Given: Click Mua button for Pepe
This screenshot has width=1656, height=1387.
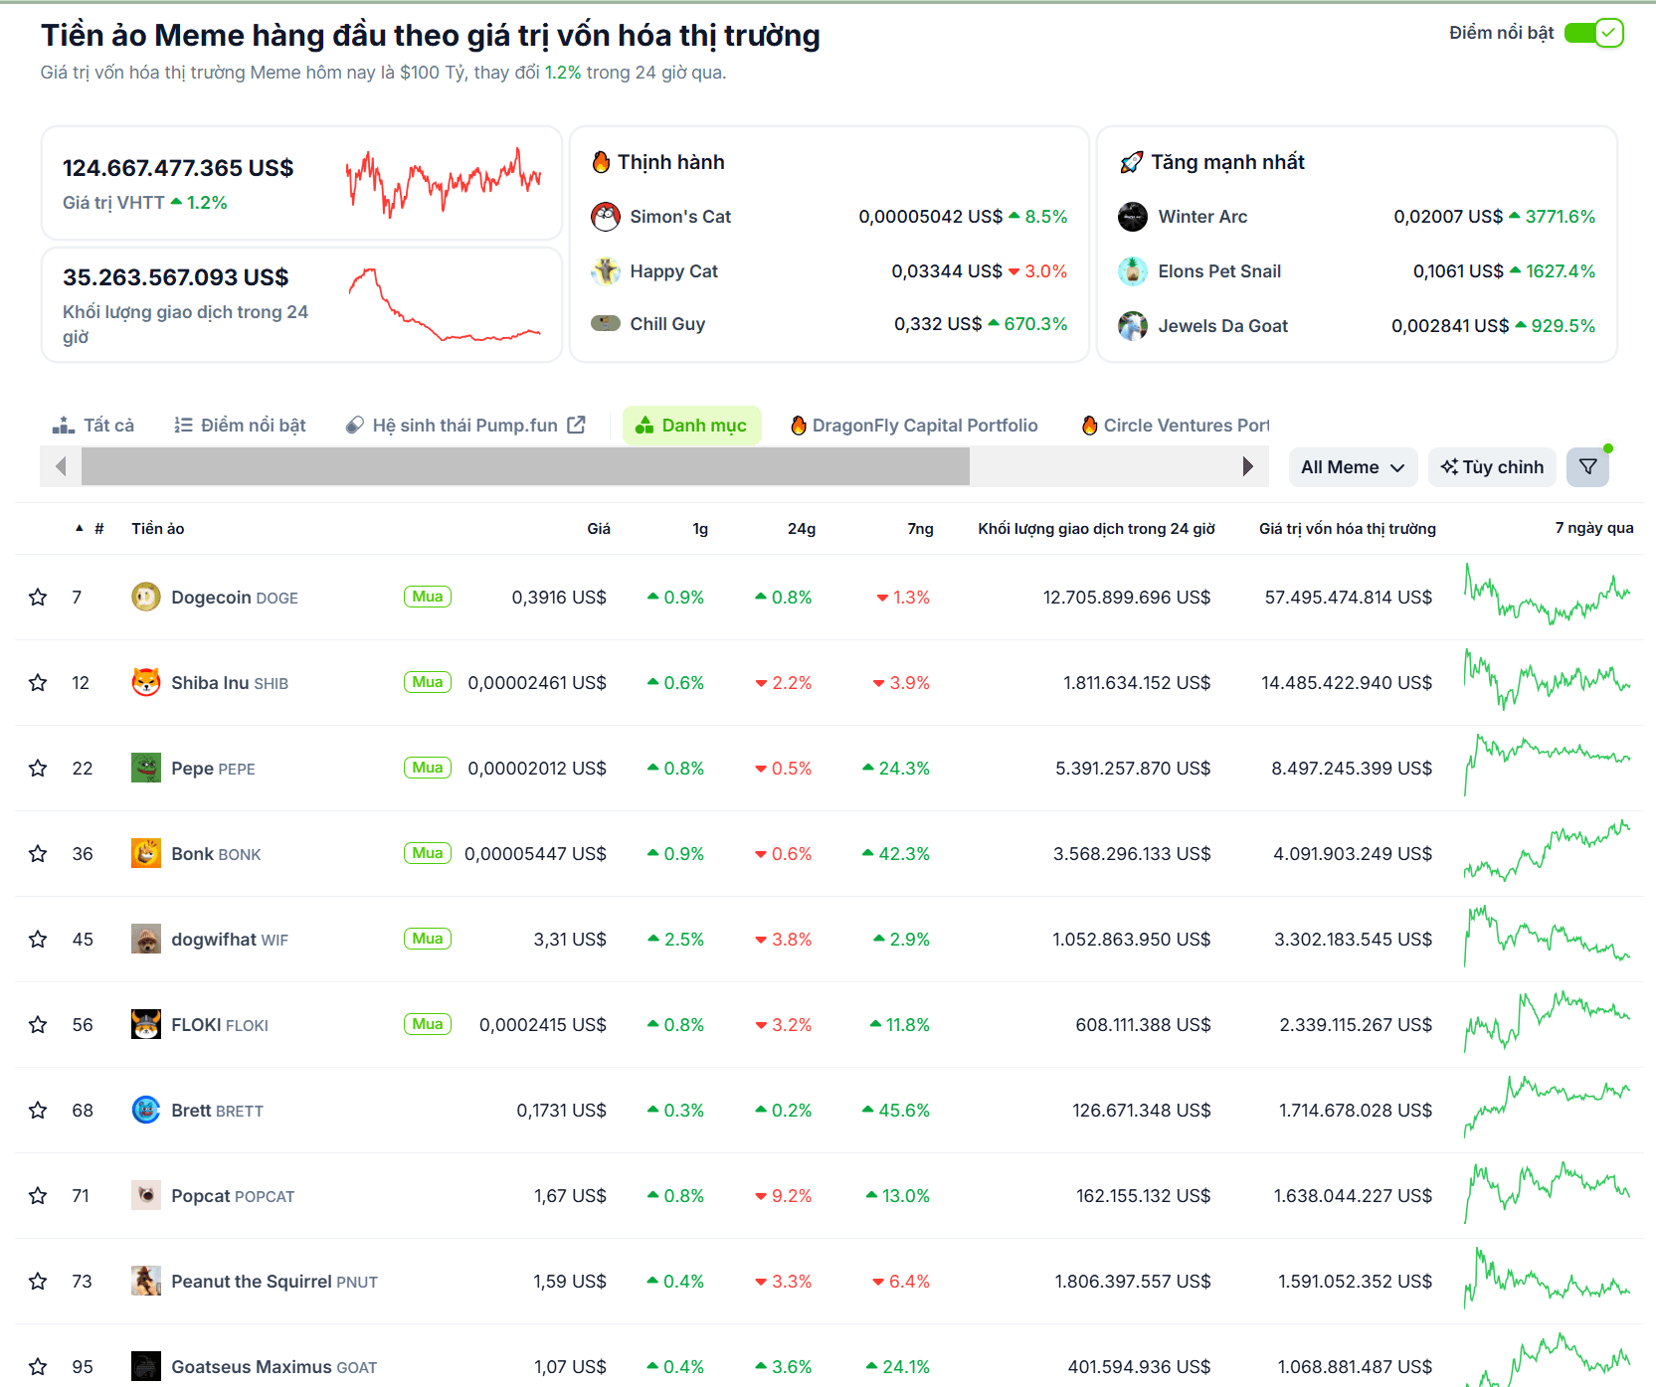Looking at the screenshot, I should (428, 768).
